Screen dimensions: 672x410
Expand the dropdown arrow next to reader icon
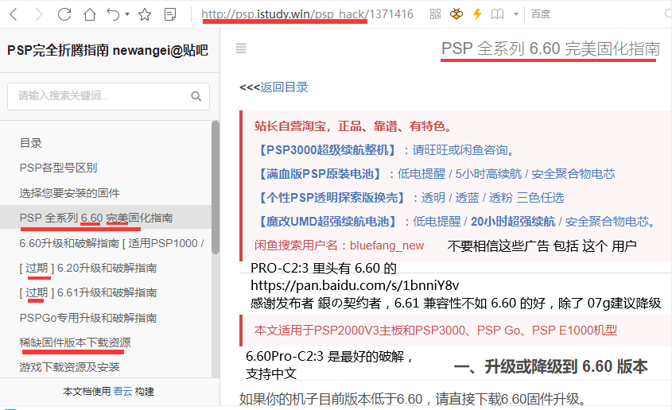516,14
